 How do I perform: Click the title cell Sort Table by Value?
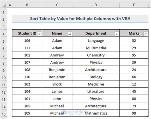click(x=80, y=19)
